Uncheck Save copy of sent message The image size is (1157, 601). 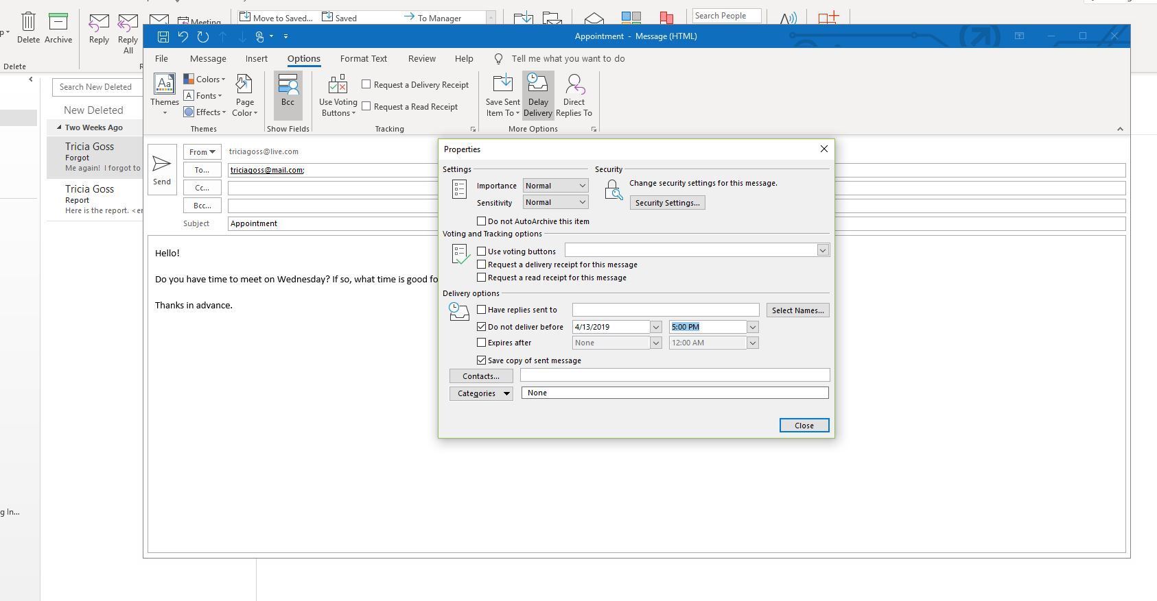click(482, 360)
